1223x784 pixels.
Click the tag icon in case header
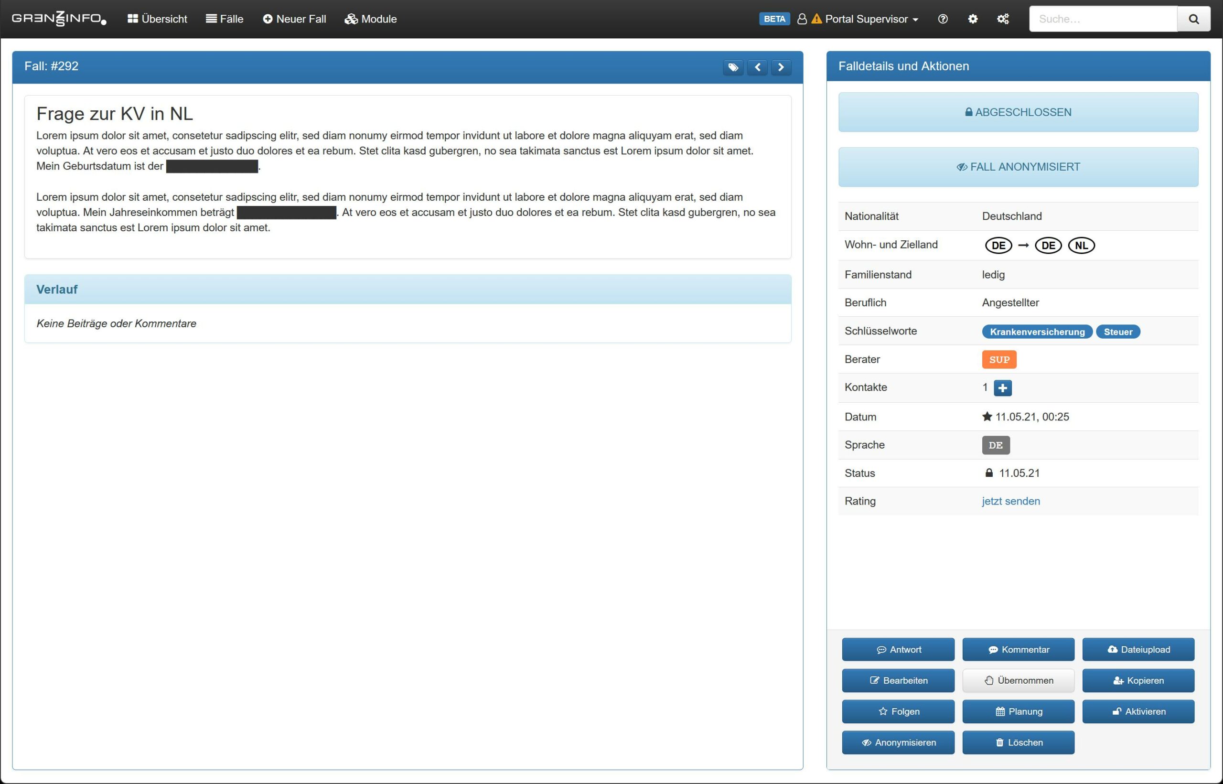(733, 67)
